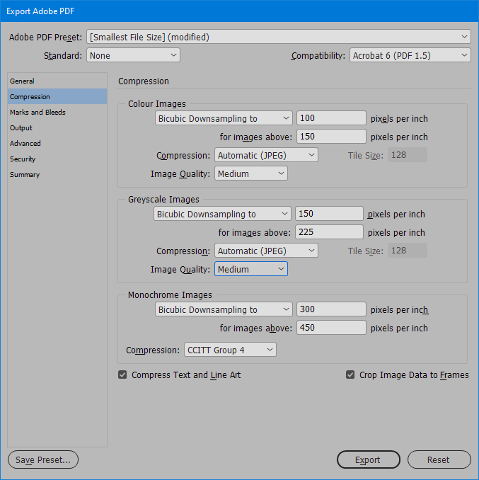
Task: Select the Compression category
Action: (57, 97)
